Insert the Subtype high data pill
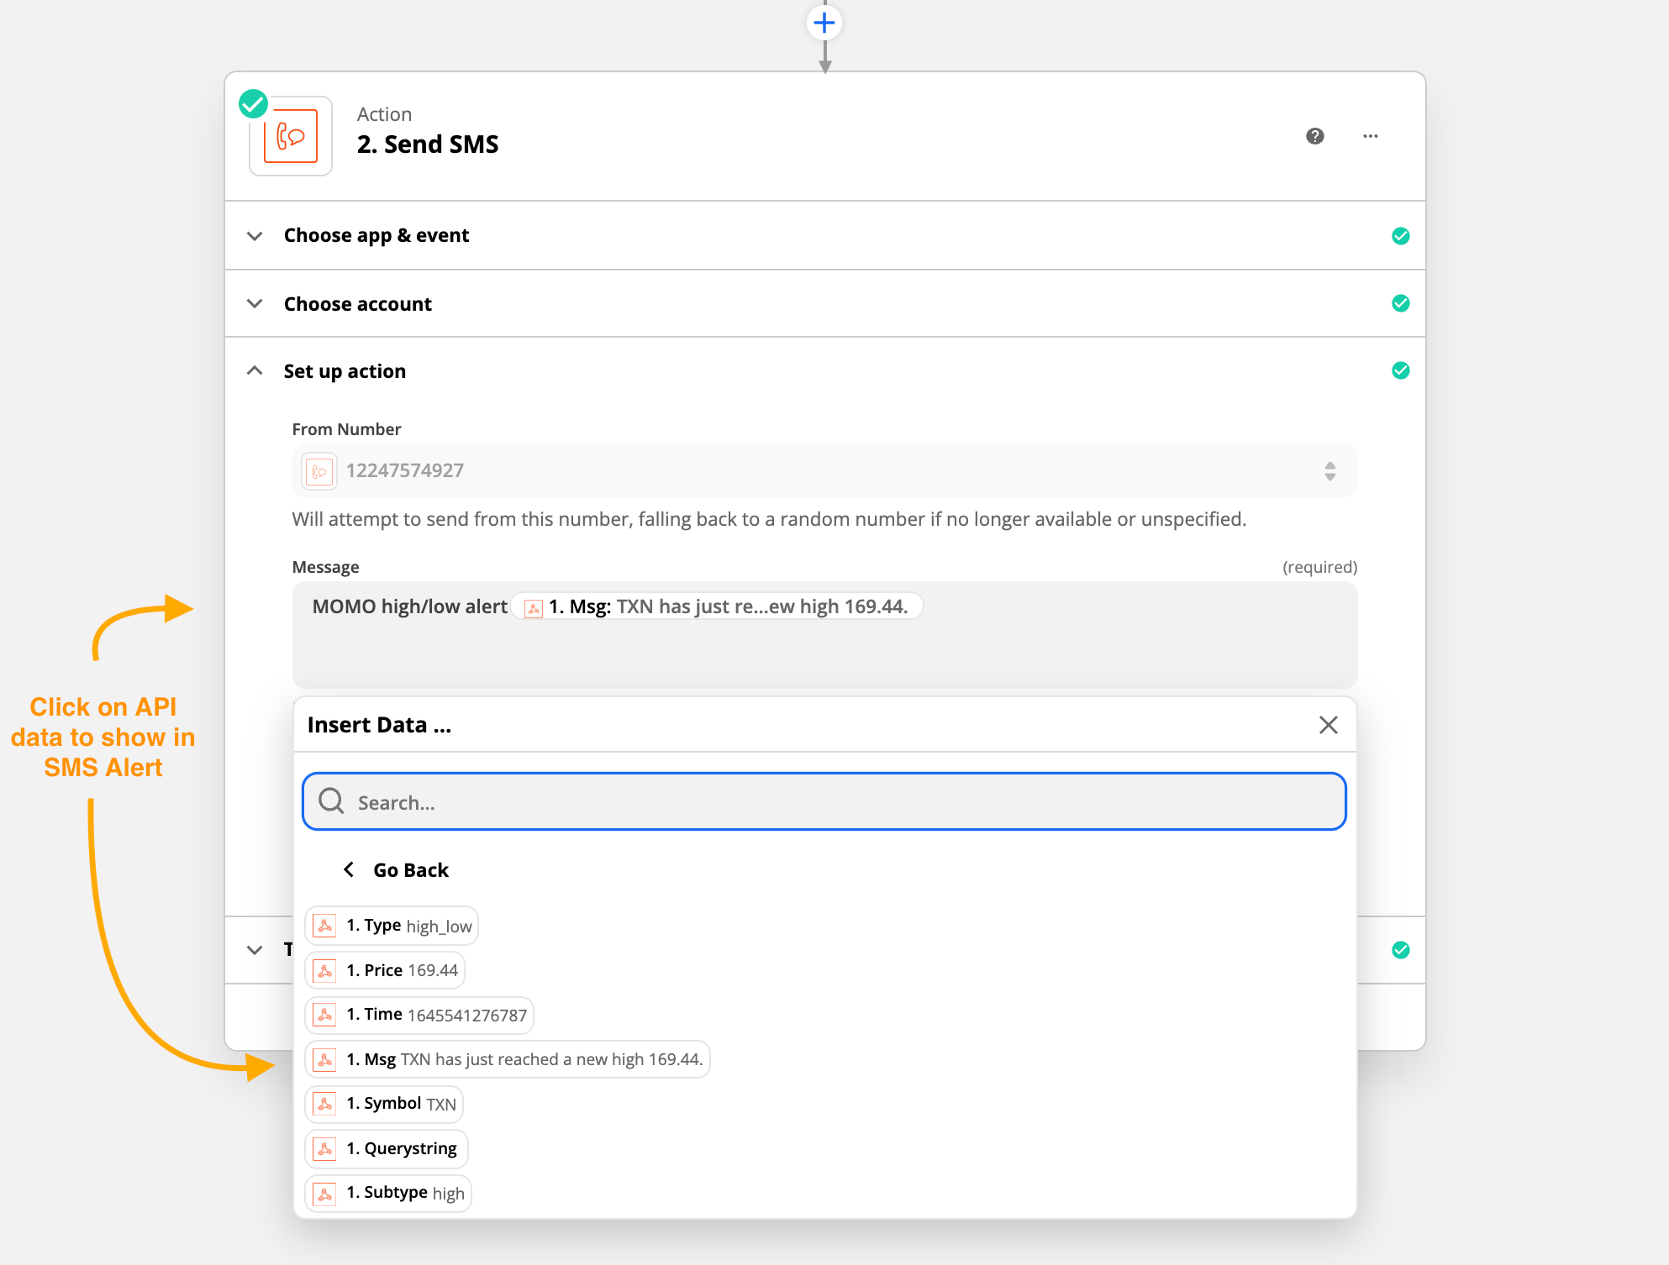This screenshot has width=1669, height=1265. [388, 1193]
